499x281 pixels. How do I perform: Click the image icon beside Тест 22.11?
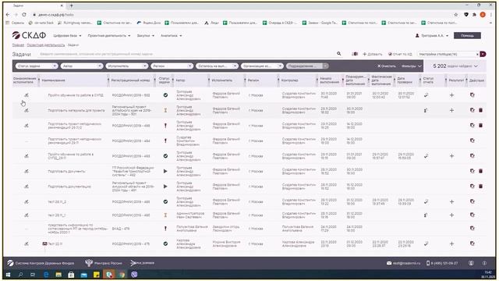[45, 244]
